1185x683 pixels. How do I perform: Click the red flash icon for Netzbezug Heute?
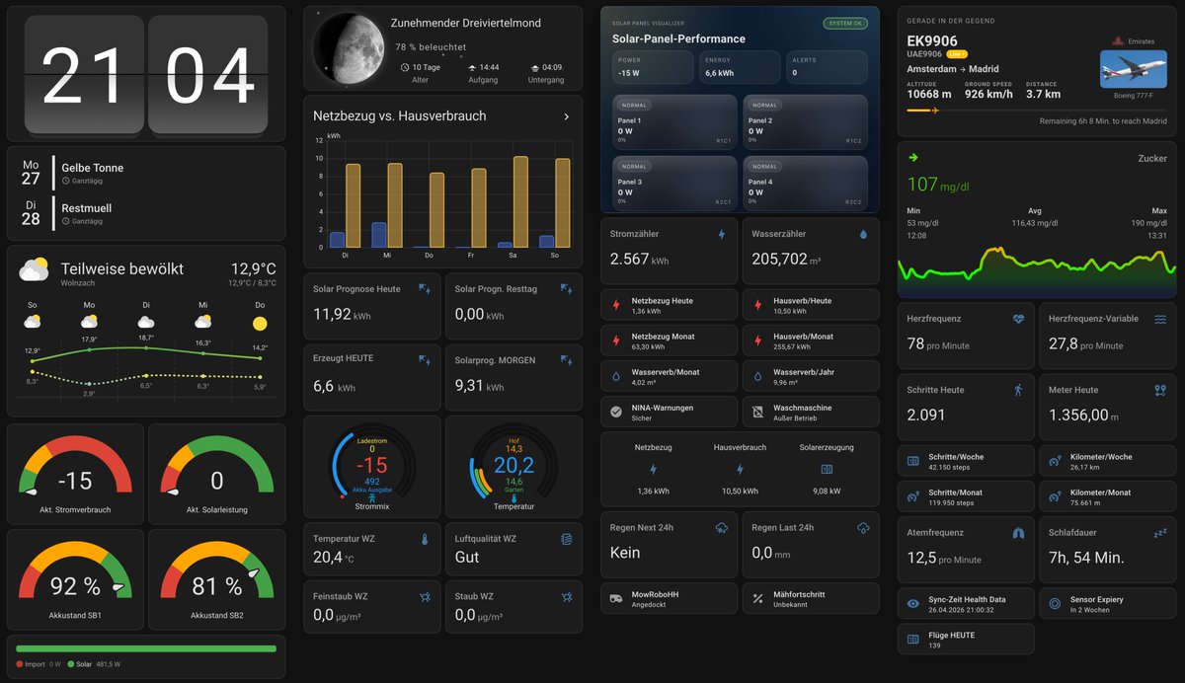(616, 305)
